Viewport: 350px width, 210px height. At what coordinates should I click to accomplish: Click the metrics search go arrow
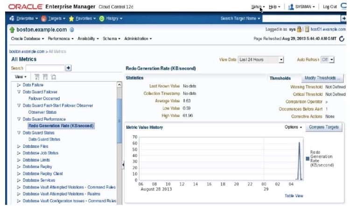tap(68, 68)
